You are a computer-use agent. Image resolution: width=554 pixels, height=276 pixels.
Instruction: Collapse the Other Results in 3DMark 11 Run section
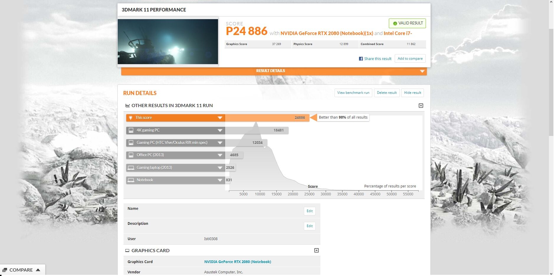[421, 106]
